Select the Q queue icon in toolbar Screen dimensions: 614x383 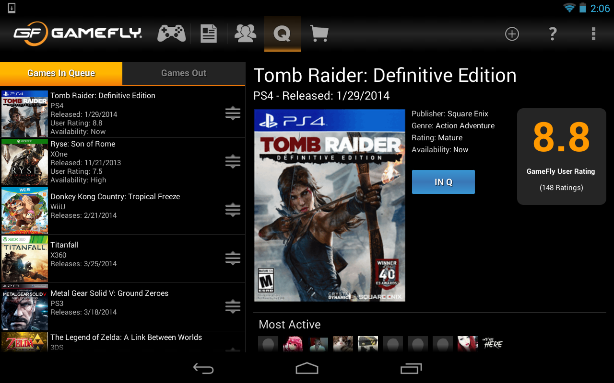(283, 34)
